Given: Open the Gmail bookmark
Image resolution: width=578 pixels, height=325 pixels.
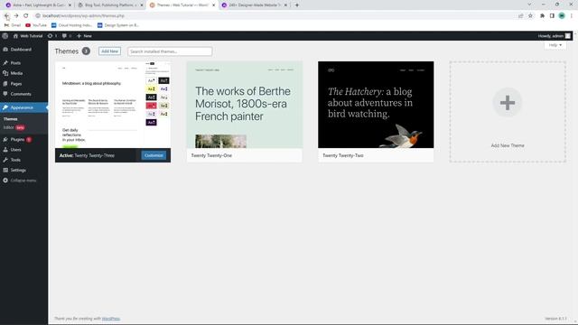Looking at the screenshot, I should click(x=13, y=25).
